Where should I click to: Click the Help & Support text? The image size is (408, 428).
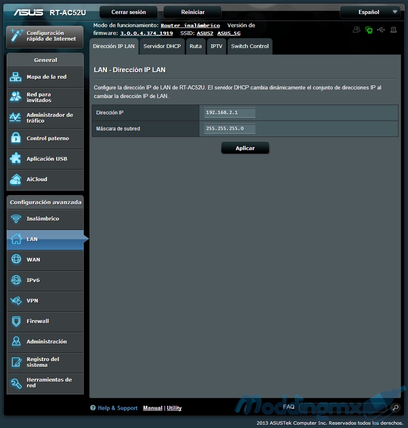(118, 408)
